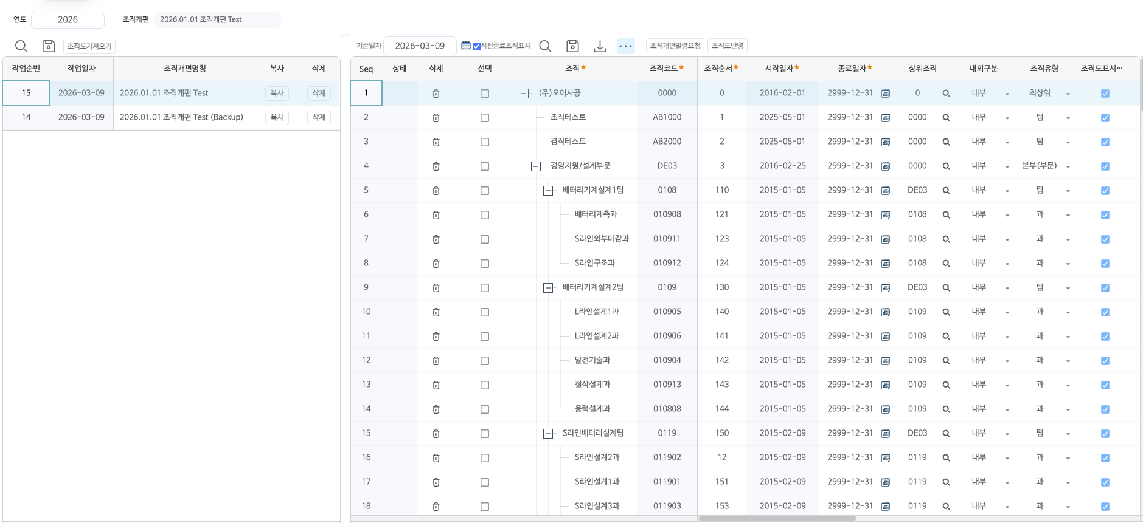Screen dimensions: 1143x523
Task: Open end date calendar for L라인설계1과 row
Action: [886, 312]
